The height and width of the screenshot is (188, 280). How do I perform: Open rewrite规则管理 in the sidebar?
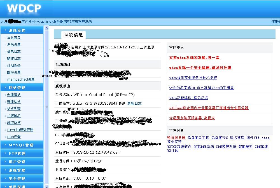[20, 130]
